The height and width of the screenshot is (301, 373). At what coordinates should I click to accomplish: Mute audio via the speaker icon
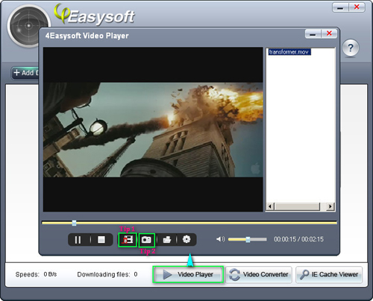[220, 239]
